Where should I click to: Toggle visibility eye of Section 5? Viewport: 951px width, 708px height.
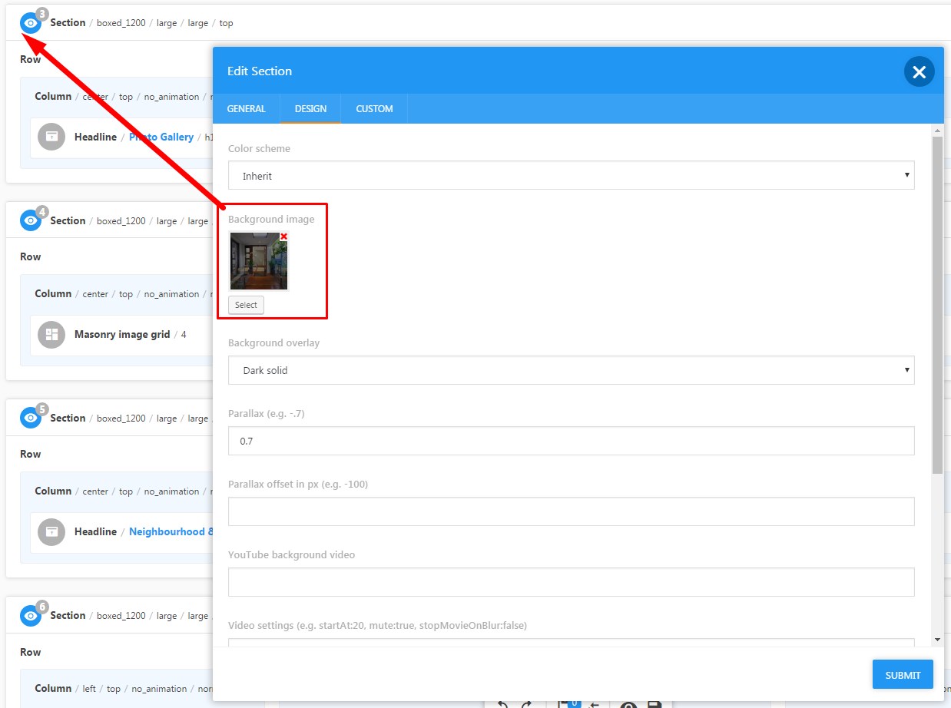30,418
